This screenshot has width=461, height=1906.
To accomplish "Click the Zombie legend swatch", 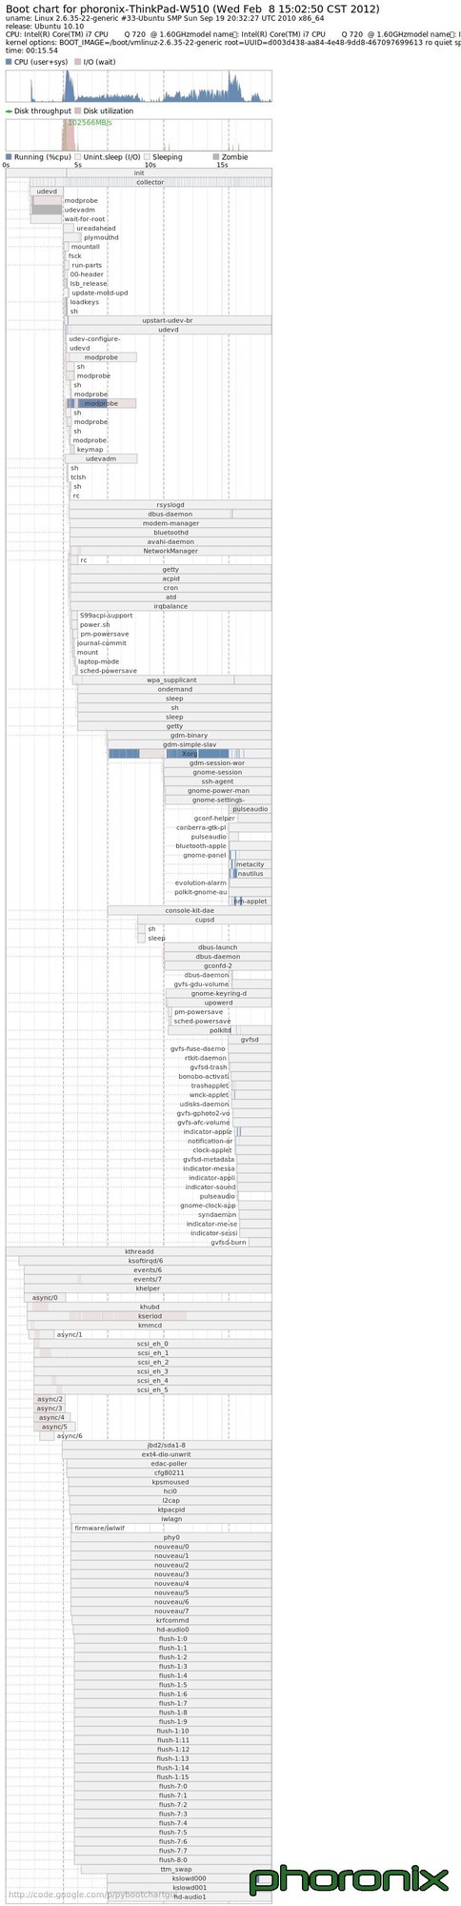I will [216, 156].
